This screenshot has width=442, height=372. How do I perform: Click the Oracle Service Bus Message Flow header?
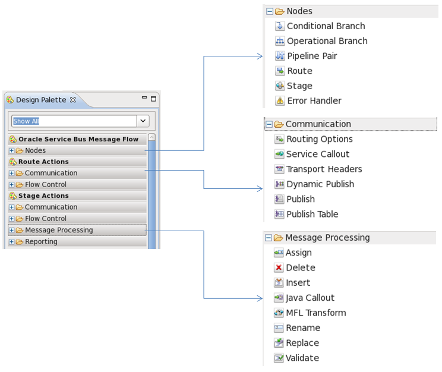(77, 139)
